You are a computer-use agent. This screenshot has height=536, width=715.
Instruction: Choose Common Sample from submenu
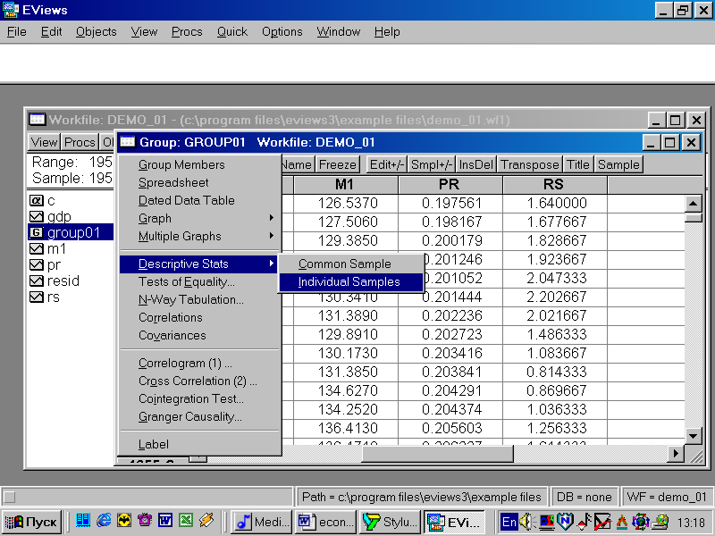351,264
